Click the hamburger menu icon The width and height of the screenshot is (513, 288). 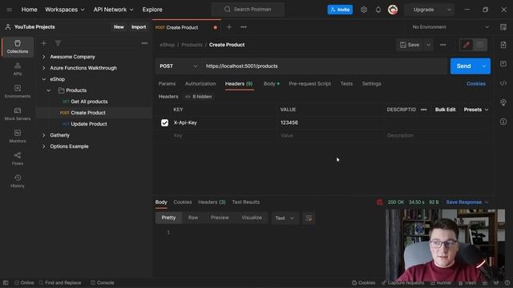point(9,10)
